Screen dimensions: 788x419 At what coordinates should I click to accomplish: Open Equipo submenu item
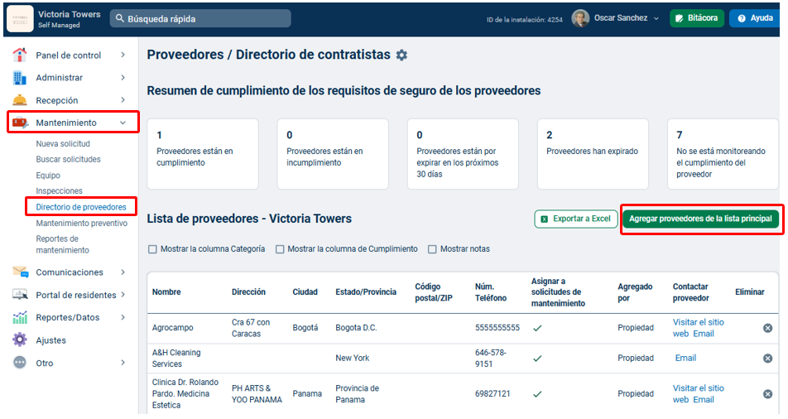[48, 175]
